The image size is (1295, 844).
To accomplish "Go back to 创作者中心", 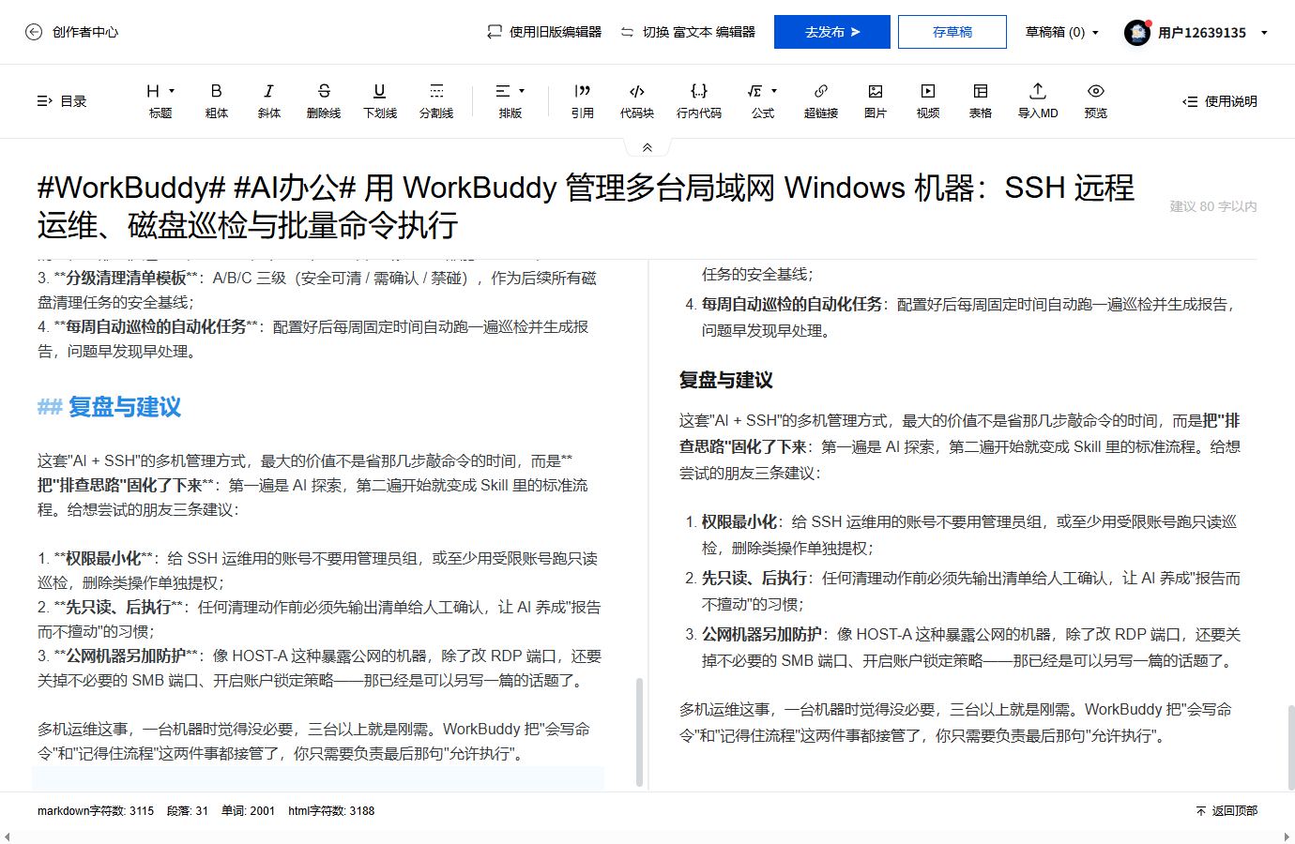I will (x=71, y=32).
